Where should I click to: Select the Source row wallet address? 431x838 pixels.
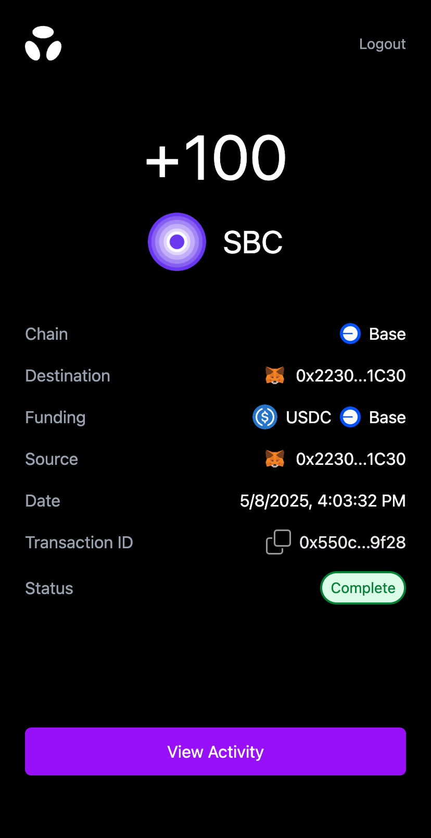click(x=350, y=459)
